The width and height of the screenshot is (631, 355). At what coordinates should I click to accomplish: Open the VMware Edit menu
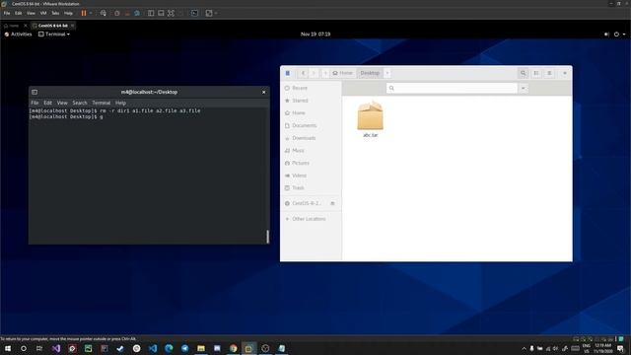19,13
